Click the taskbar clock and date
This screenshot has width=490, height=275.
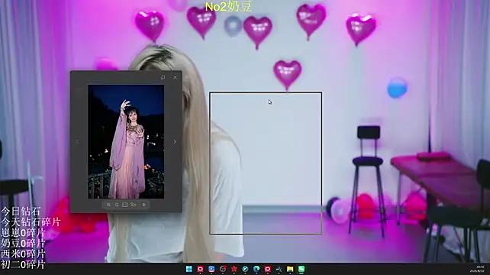(478, 269)
